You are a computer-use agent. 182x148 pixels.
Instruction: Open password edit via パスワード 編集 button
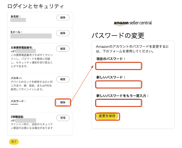click(63, 102)
